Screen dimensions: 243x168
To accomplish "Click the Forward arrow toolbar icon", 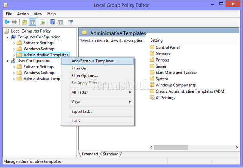I will pyautogui.click(x=15, y=22).
